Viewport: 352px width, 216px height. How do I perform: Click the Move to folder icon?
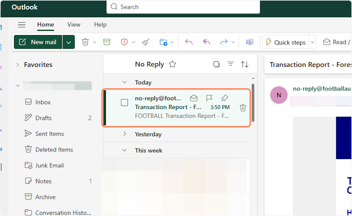point(163,42)
